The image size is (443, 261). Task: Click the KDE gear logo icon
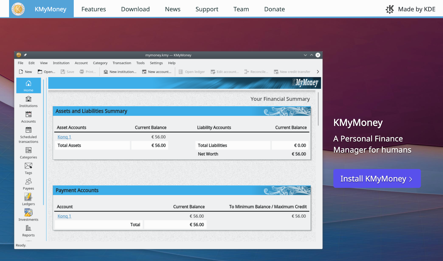[390, 9]
